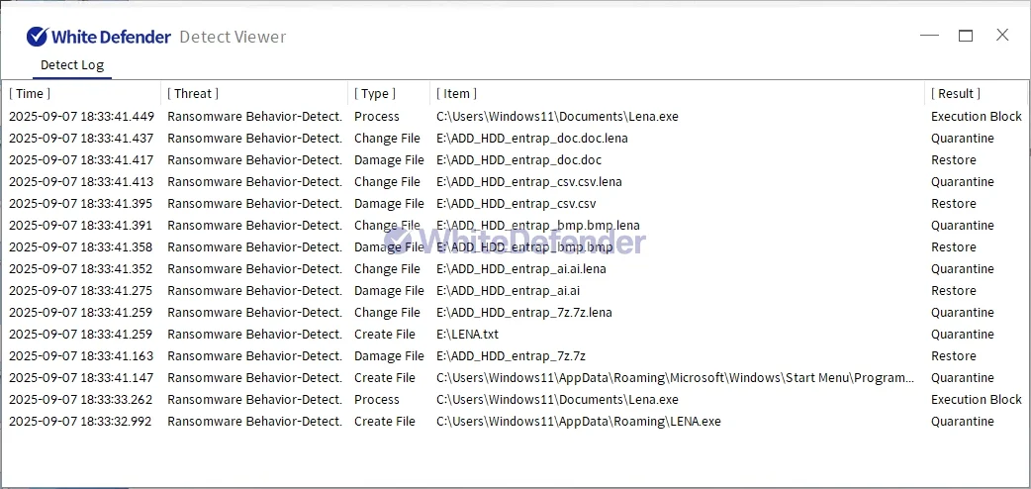Select the Start Menu\Program Create File row

pyautogui.click(x=675, y=378)
